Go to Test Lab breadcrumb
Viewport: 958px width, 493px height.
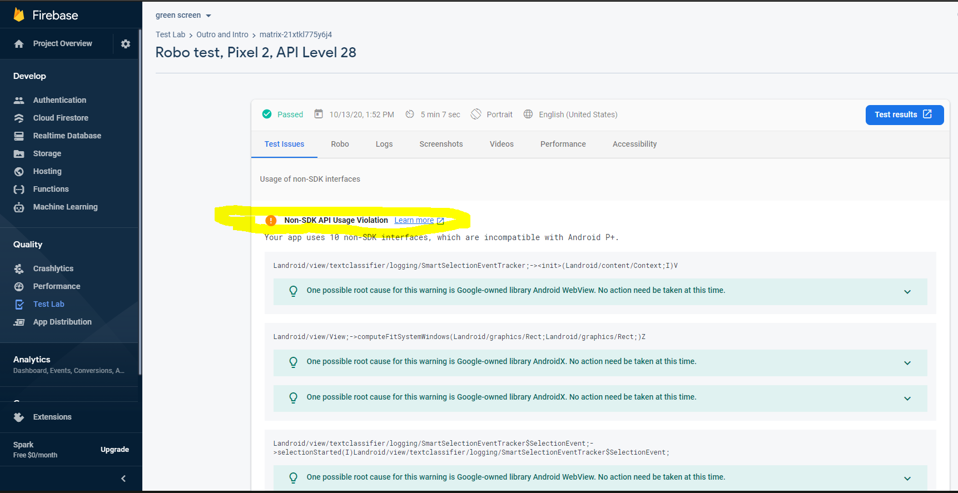(x=170, y=34)
